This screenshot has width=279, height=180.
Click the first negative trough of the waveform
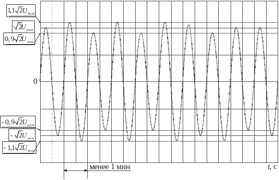(x=58, y=135)
